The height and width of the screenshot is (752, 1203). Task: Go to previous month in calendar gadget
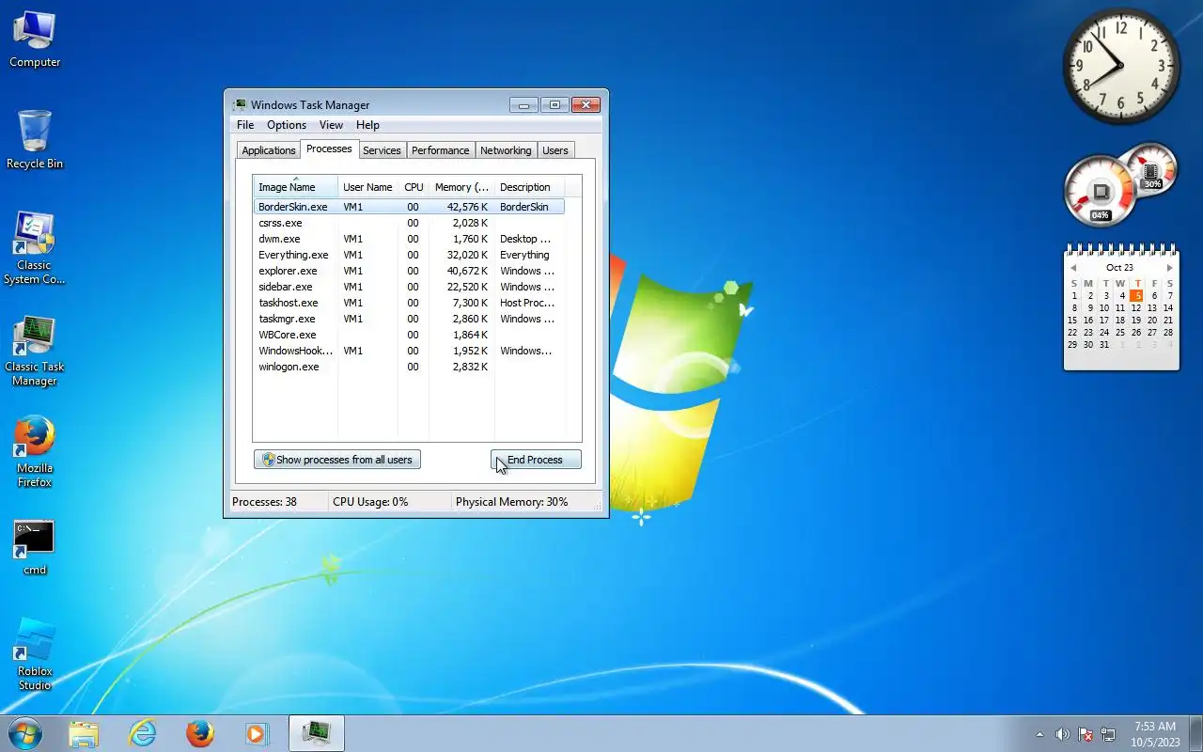click(1073, 268)
